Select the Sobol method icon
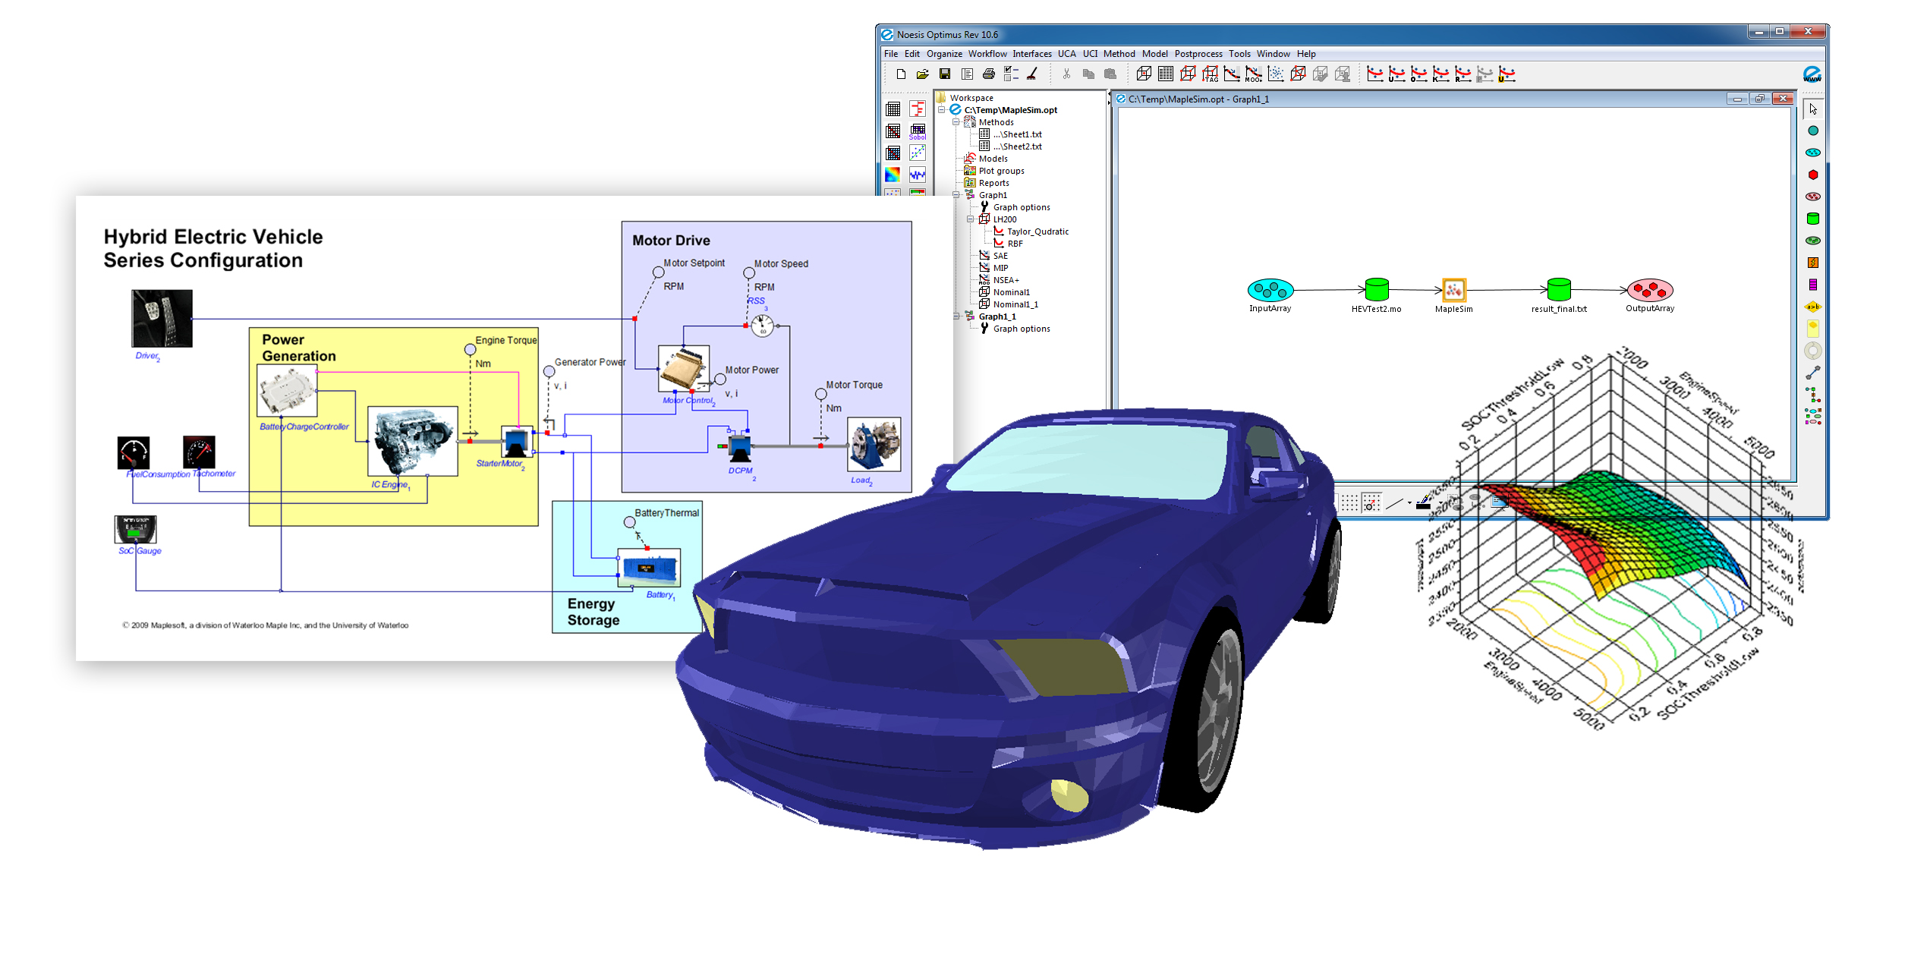The image size is (1908, 954). tap(918, 131)
